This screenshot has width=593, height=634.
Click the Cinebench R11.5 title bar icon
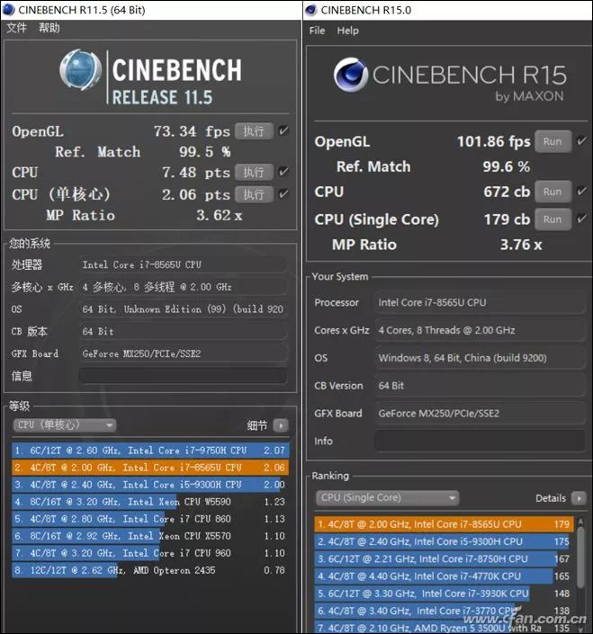[x=8, y=9]
